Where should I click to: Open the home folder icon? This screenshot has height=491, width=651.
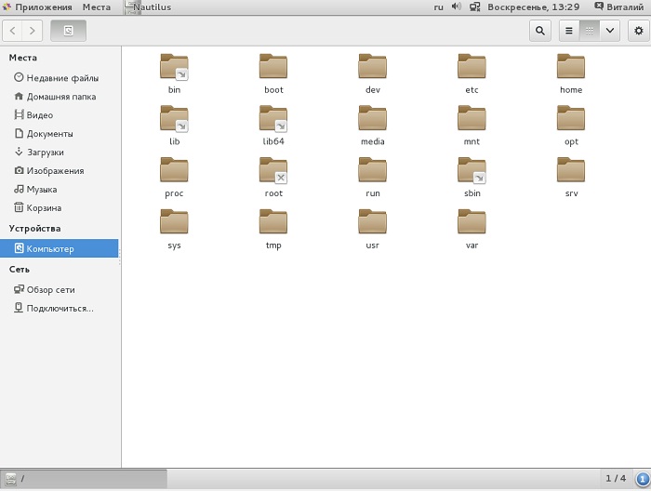[571, 67]
